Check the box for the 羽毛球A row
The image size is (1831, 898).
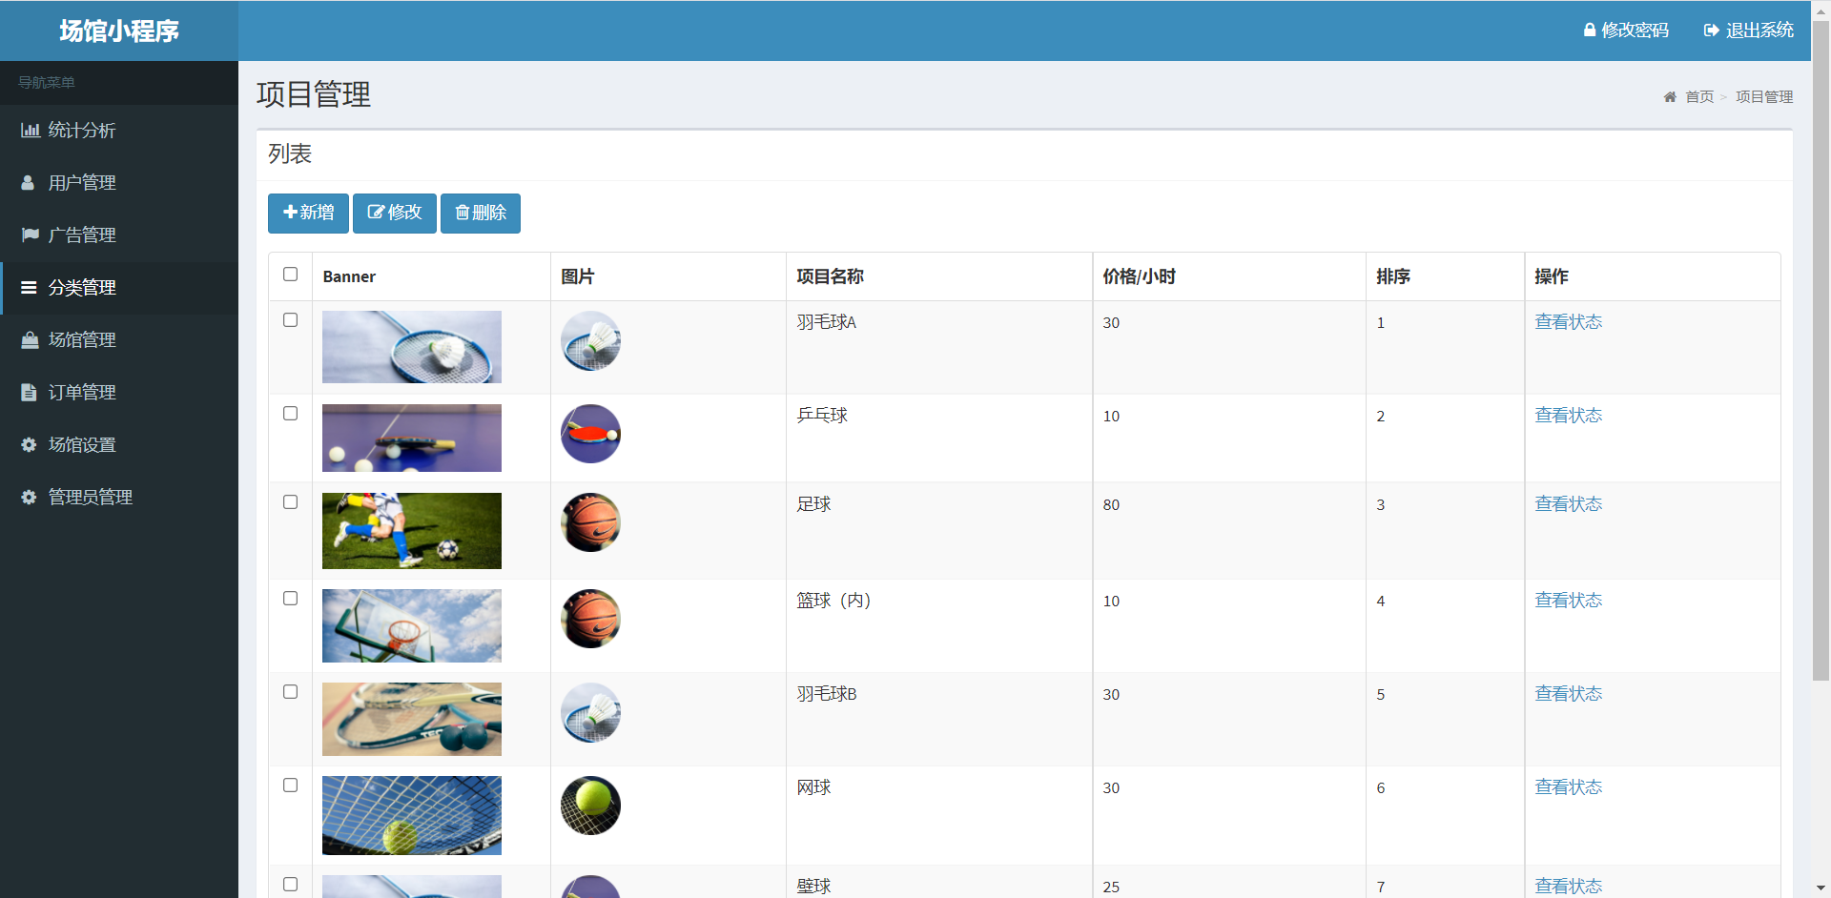[291, 320]
